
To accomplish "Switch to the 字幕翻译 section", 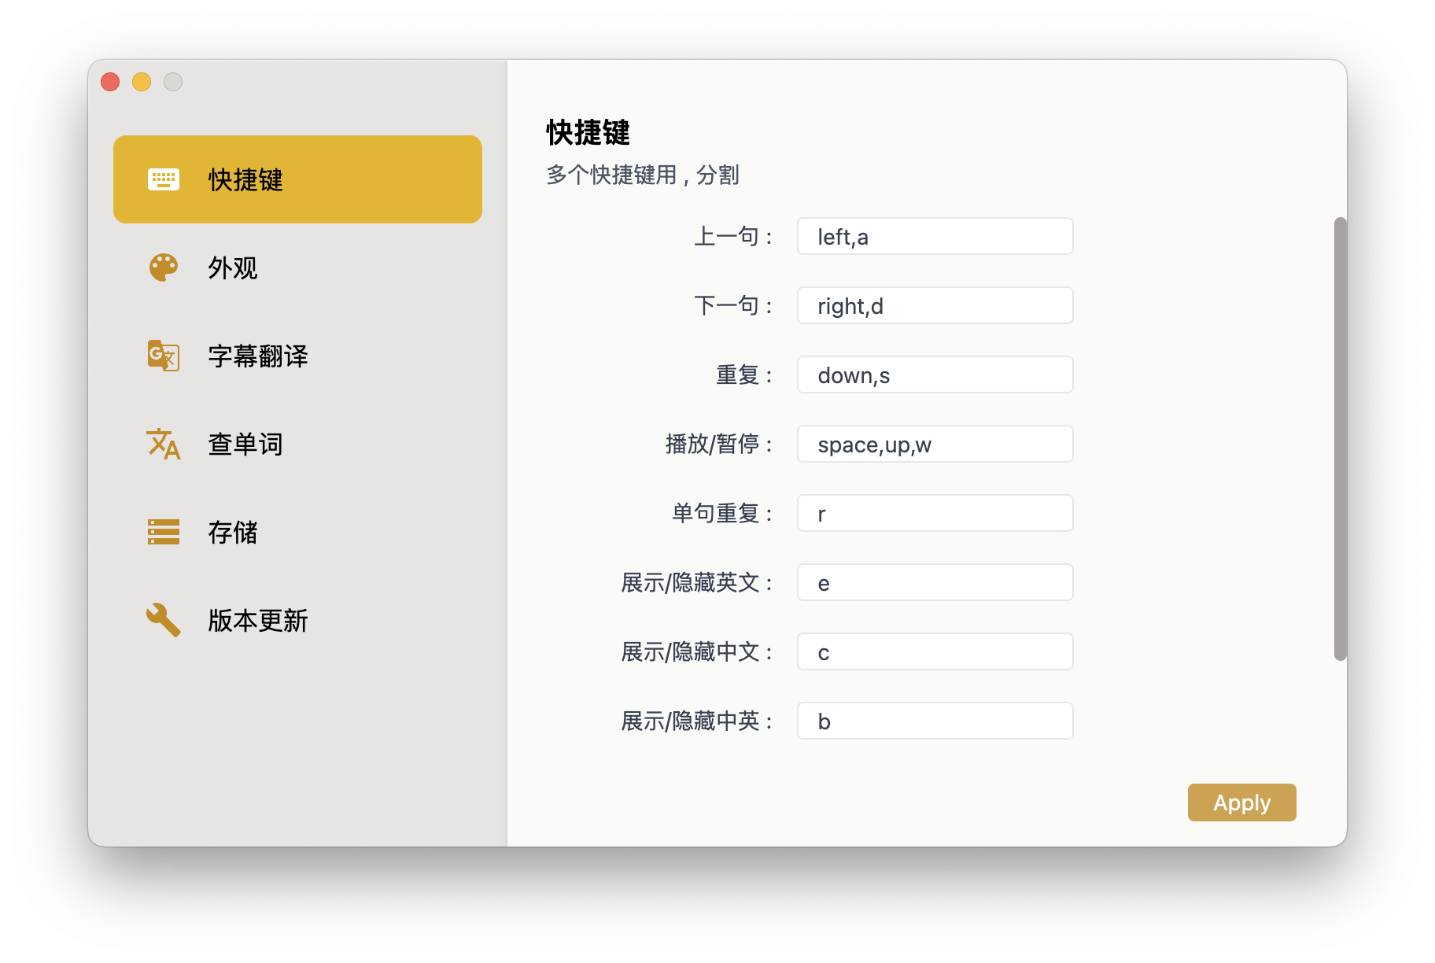I will [258, 356].
